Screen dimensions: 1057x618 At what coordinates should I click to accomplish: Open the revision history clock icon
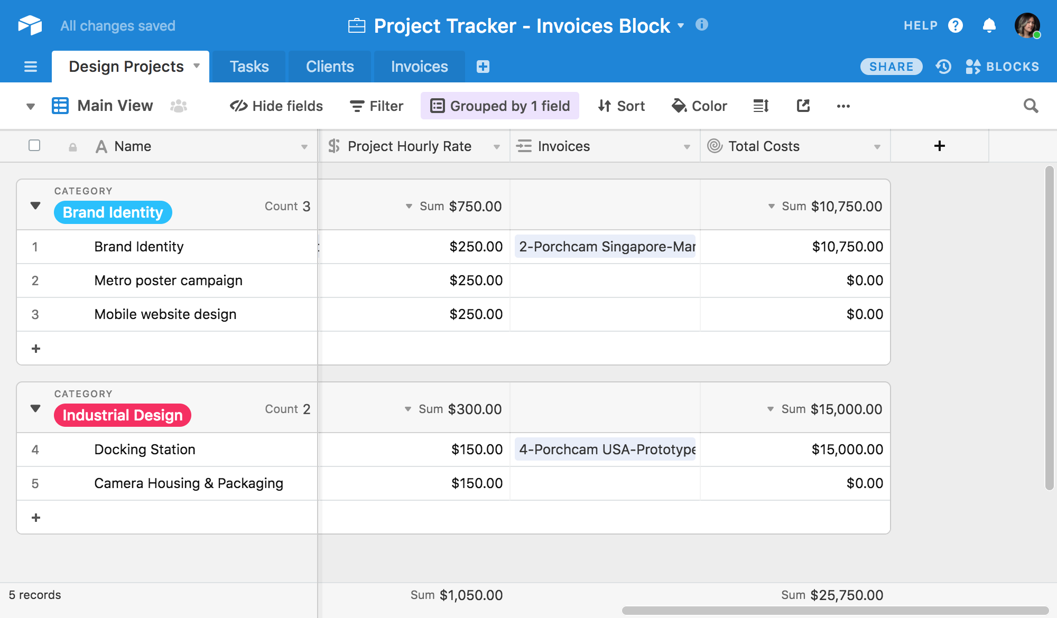tap(943, 67)
